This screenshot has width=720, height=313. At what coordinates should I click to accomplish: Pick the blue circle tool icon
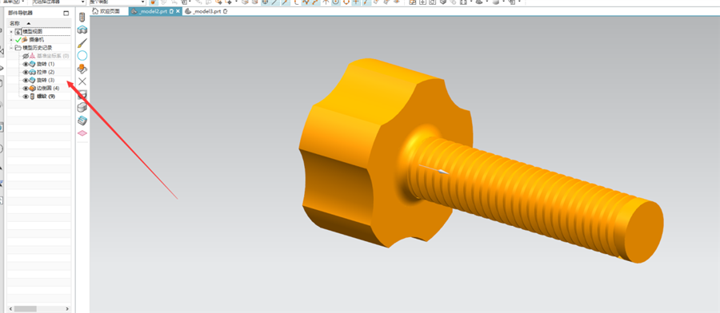pyautogui.click(x=82, y=56)
